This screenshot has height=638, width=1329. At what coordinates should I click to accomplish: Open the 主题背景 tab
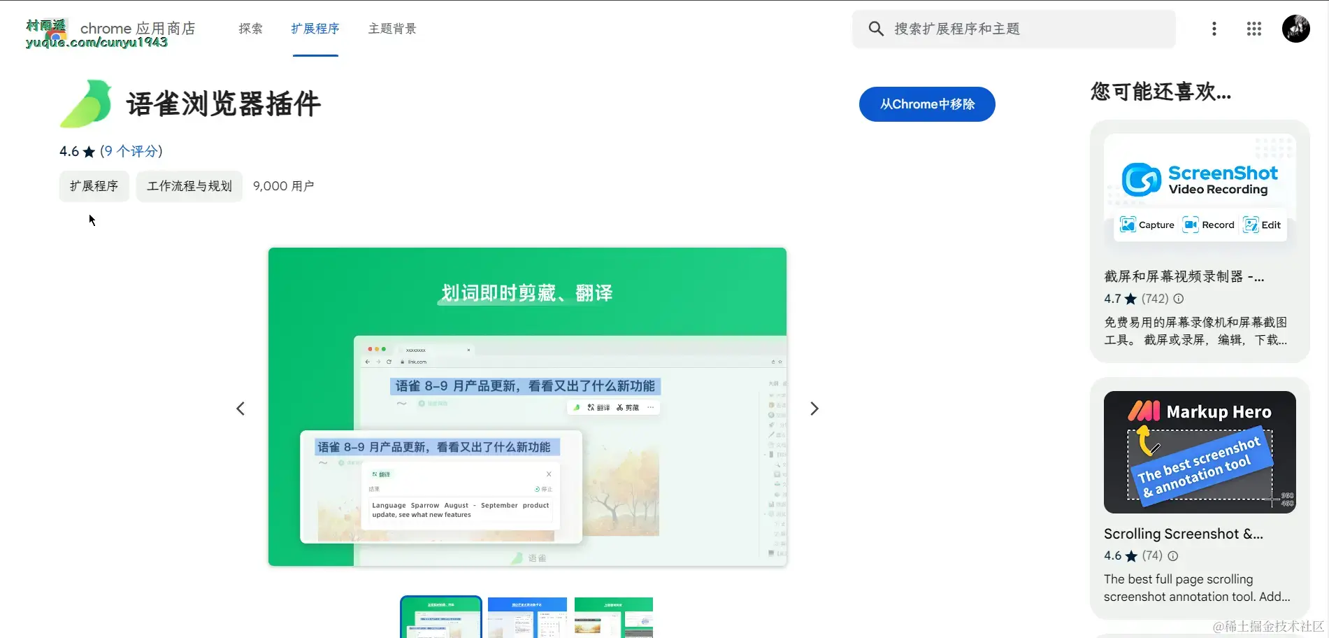[392, 29]
